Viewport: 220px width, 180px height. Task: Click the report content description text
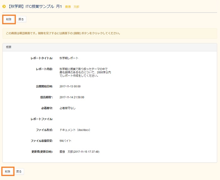(x=85, y=72)
